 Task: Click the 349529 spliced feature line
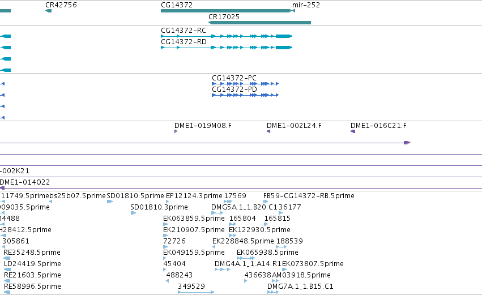(x=196, y=292)
